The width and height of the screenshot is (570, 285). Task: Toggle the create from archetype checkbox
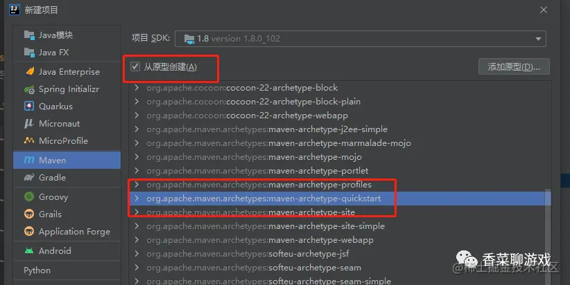[x=135, y=66]
